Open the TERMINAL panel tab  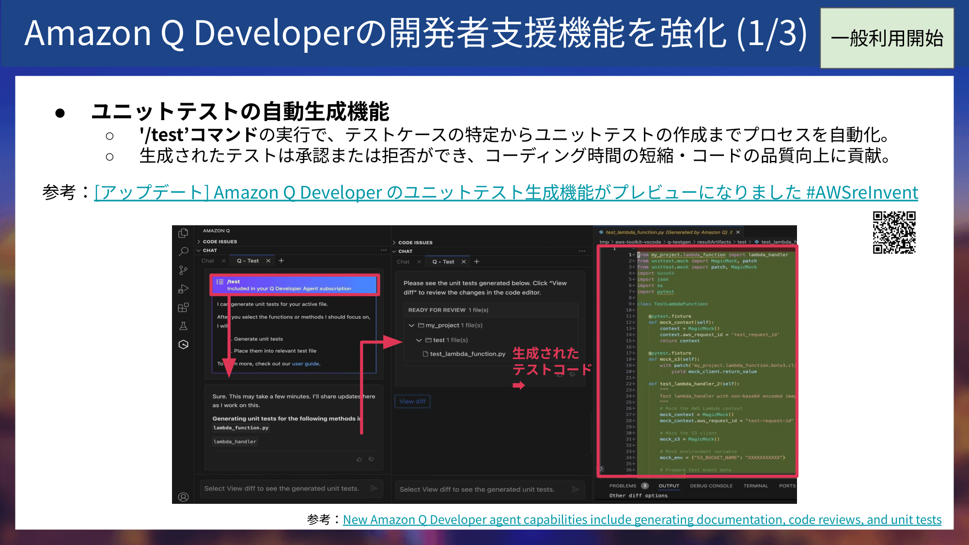click(x=755, y=486)
